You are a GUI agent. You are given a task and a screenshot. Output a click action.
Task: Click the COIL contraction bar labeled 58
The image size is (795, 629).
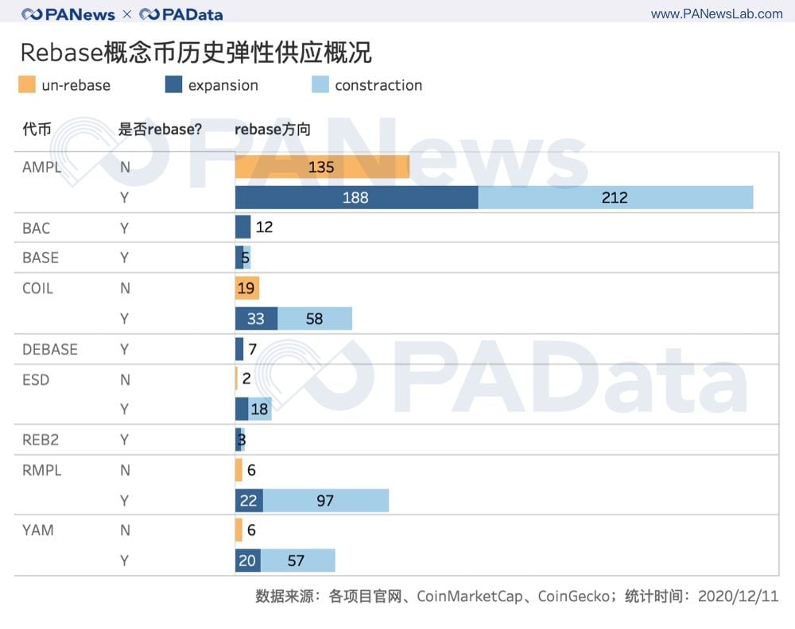click(x=315, y=318)
